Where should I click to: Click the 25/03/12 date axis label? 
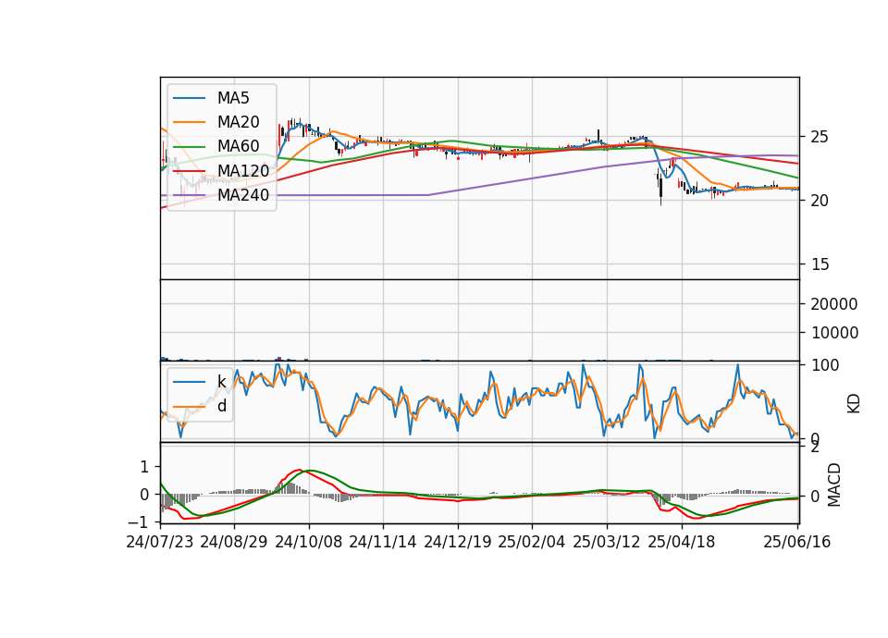pyautogui.click(x=607, y=542)
